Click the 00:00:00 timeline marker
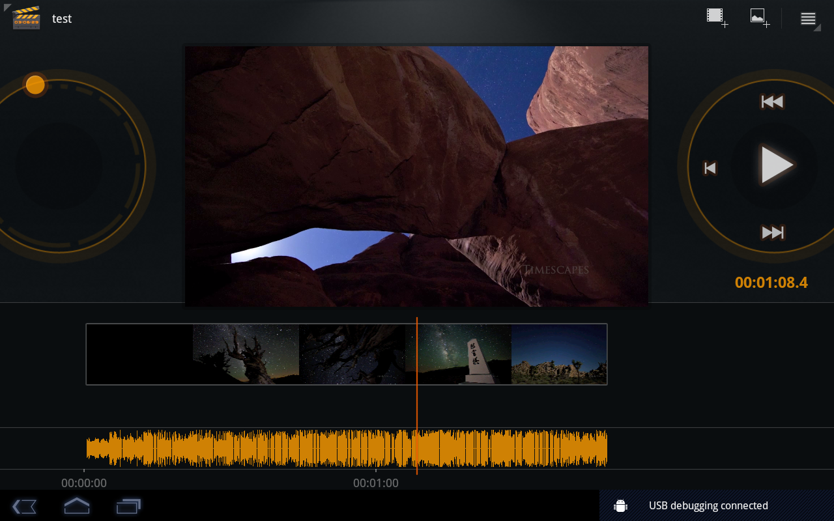Image resolution: width=834 pixels, height=521 pixels. [x=84, y=483]
